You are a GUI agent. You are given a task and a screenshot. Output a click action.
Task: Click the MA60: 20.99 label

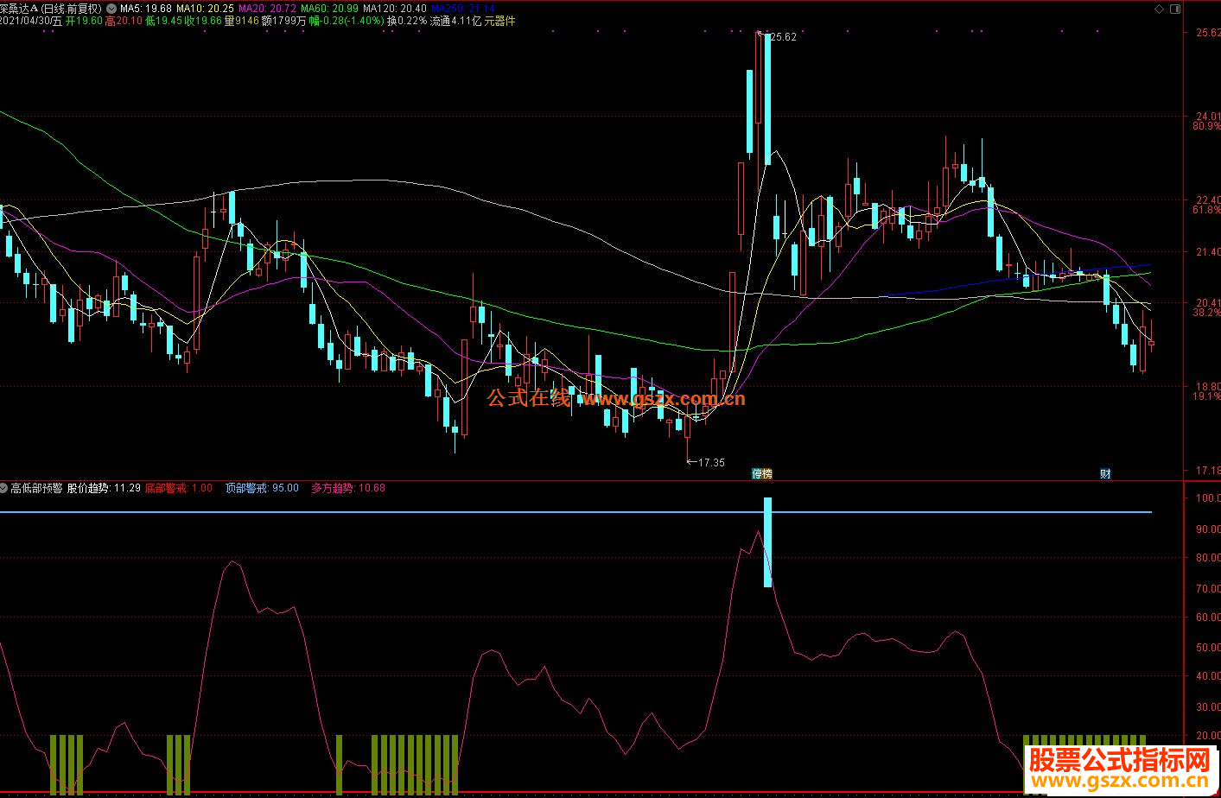[329, 9]
